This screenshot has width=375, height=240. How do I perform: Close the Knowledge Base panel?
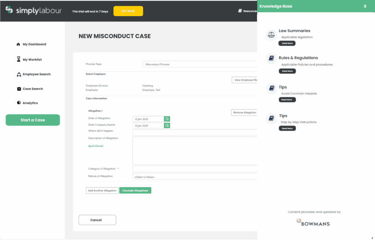365,6
